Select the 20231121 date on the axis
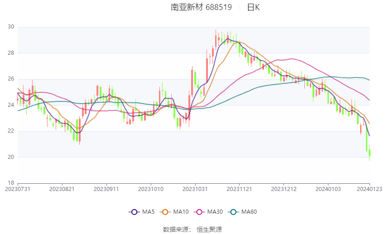385x234 pixels. coord(239,188)
